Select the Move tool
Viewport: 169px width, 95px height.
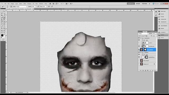click(x=4, y=11)
